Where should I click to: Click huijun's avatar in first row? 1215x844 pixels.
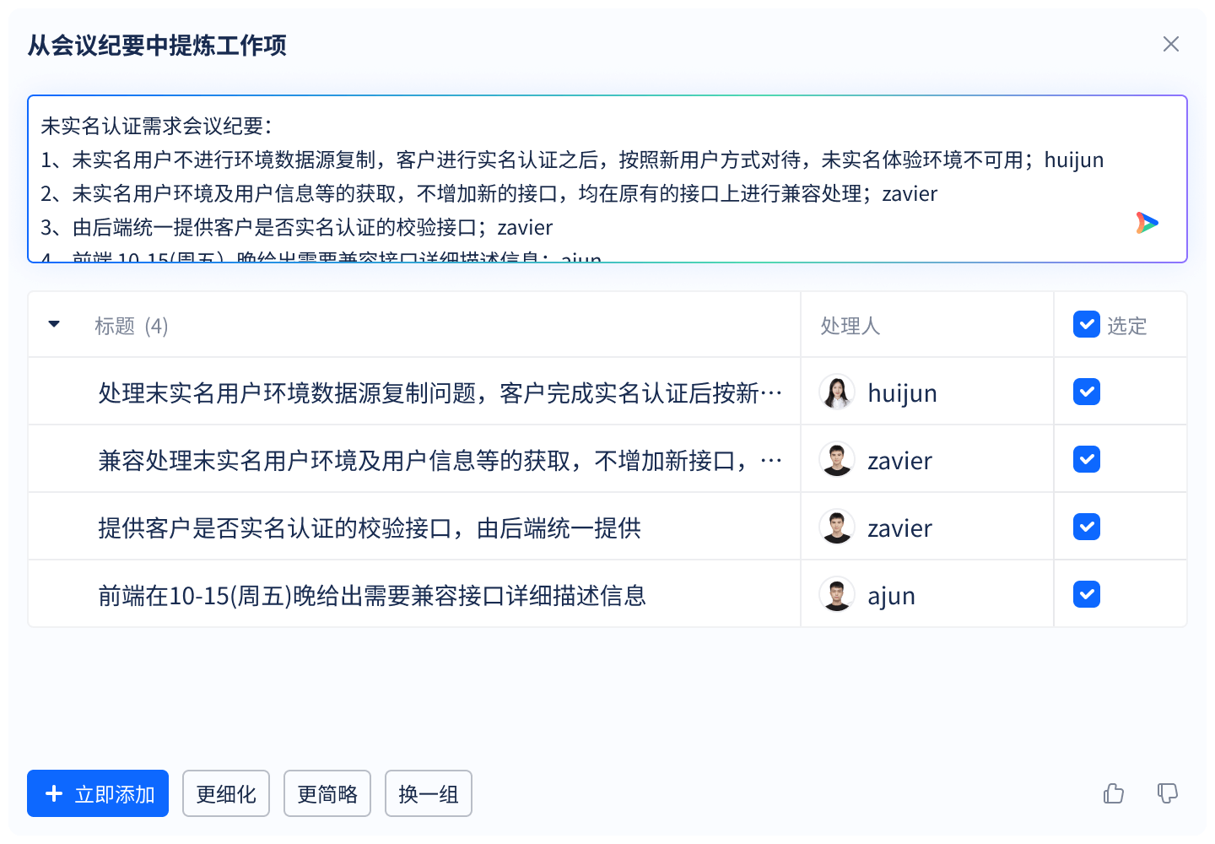(x=837, y=392)
